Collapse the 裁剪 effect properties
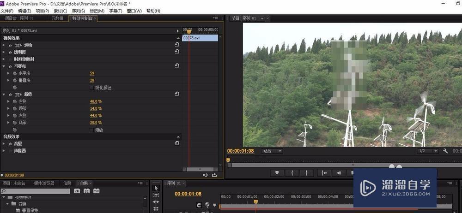 (4, 95)
